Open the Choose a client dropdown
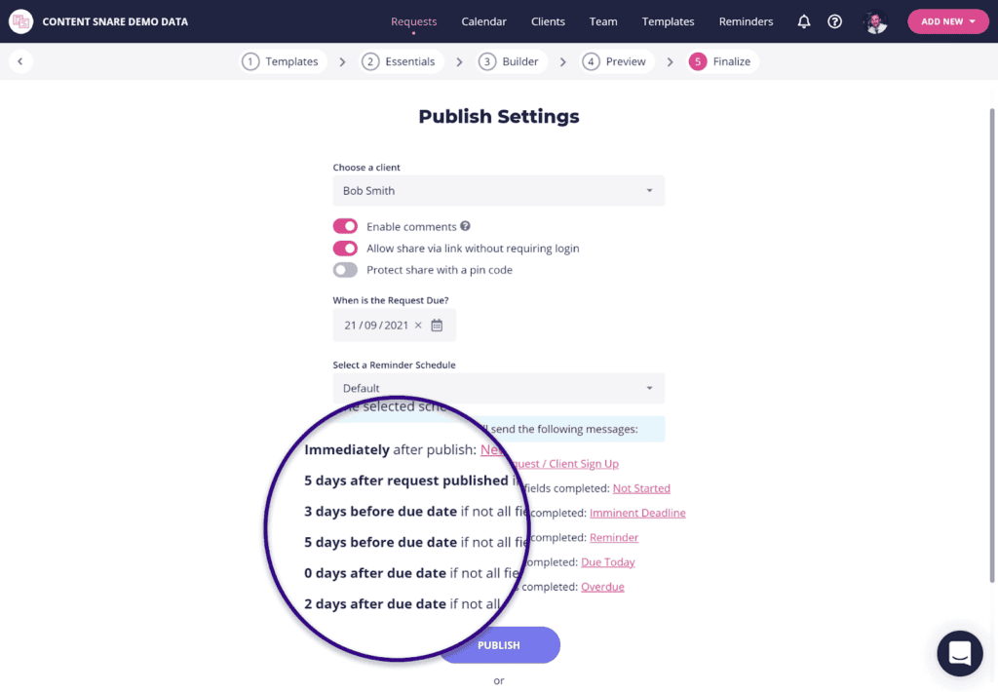The height and width of the screenshot is (692, 998). 498,191
